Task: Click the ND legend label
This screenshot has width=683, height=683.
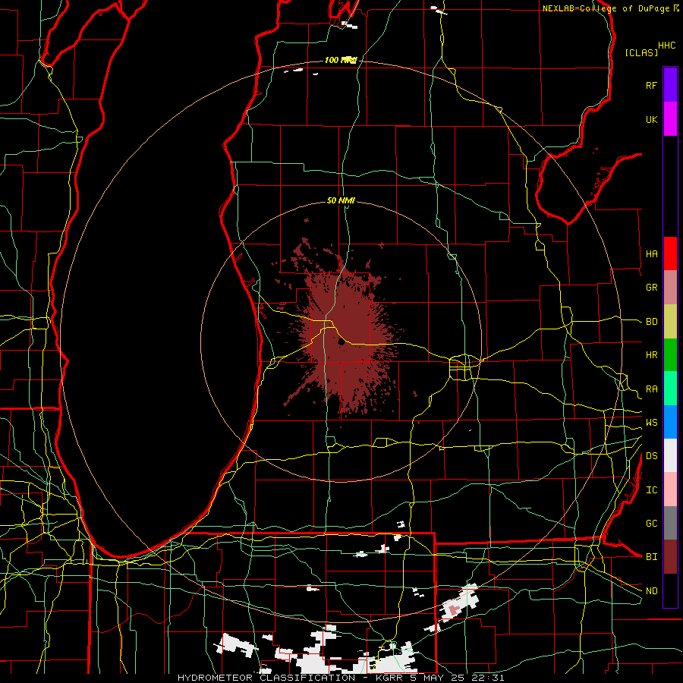Action: [652, 591]
